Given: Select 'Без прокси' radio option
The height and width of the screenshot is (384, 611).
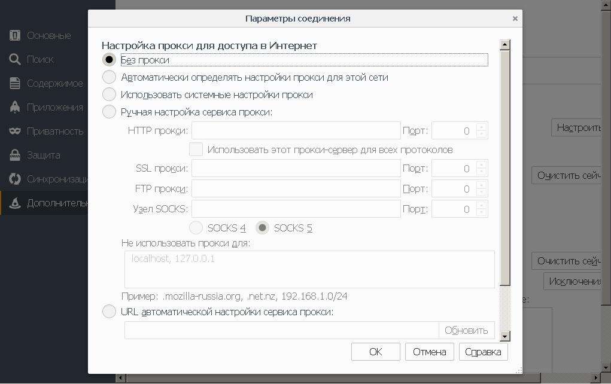Looking at the screenshot, I should click(x=109, y=60).
